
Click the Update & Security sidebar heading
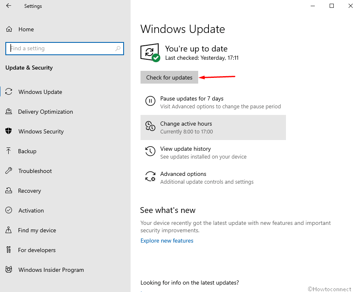[29, 68]
